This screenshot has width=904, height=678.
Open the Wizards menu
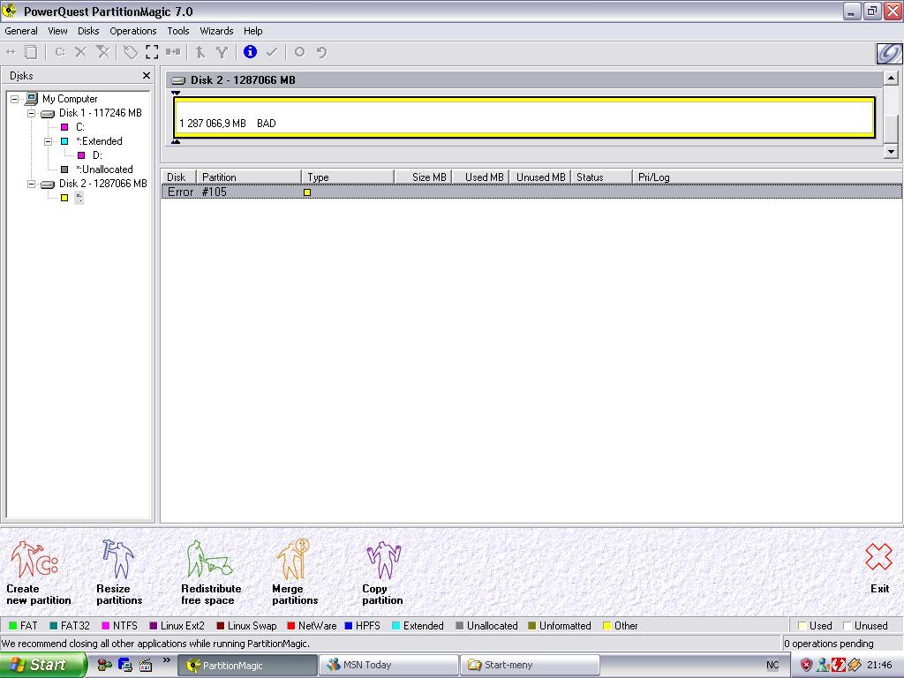217,31
